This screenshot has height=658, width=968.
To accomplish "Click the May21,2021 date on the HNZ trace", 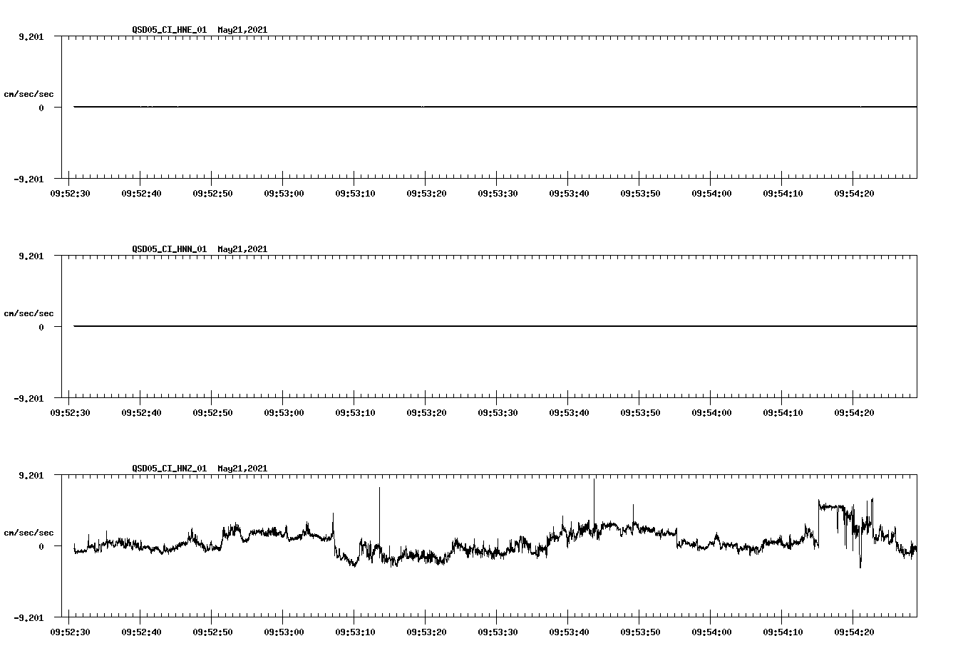I will [x=242, y=469].
